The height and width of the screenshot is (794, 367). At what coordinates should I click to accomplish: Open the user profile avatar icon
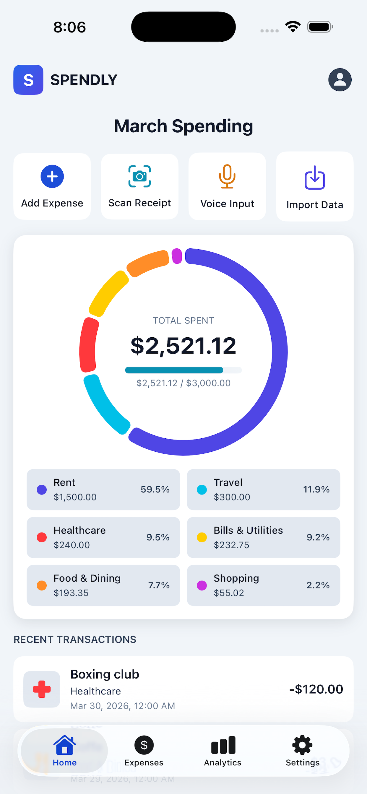click(340, 80)
